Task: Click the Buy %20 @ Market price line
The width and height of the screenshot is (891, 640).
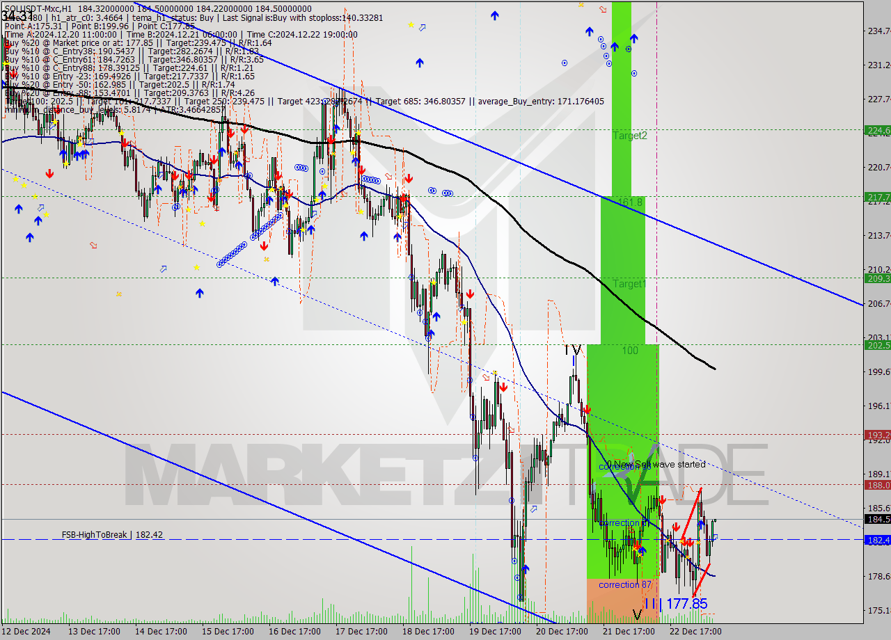Action: (138, 42)
